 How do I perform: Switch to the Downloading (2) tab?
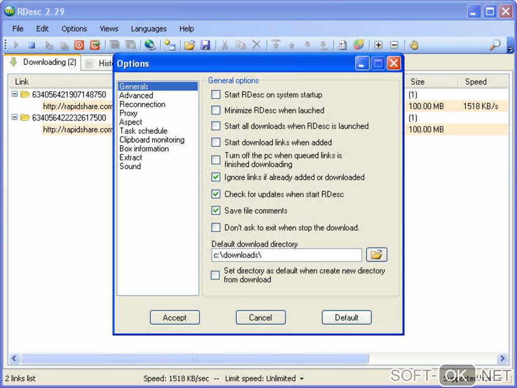coord(44,62)
